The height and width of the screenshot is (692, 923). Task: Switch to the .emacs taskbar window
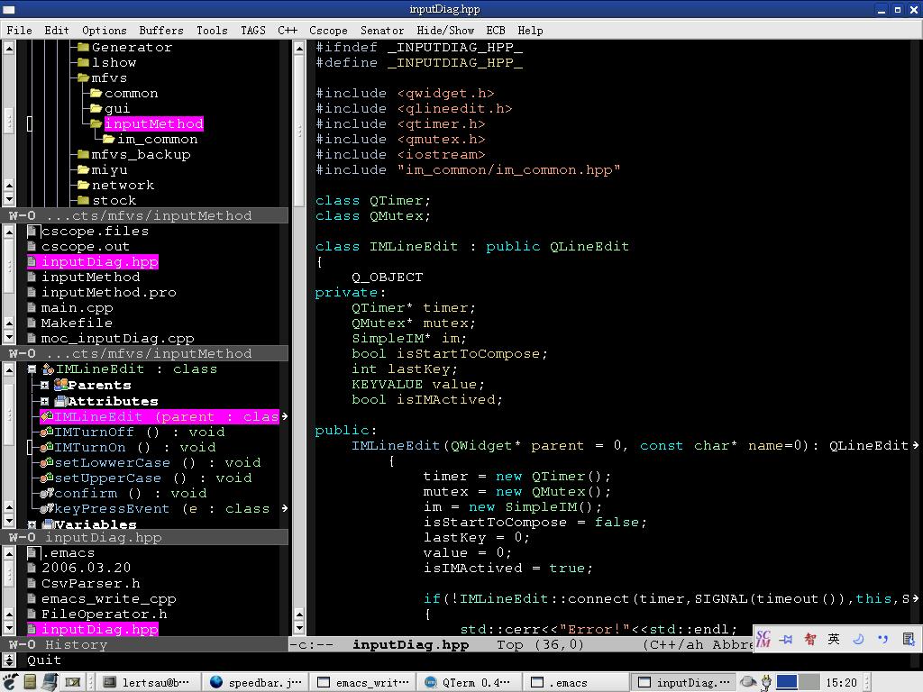pyautogui.click(x=577, y=683)
